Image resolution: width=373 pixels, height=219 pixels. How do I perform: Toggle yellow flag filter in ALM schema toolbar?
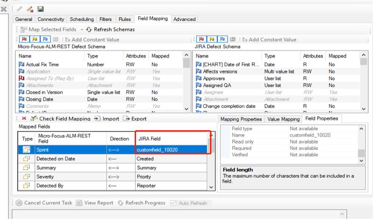point(35,39)
